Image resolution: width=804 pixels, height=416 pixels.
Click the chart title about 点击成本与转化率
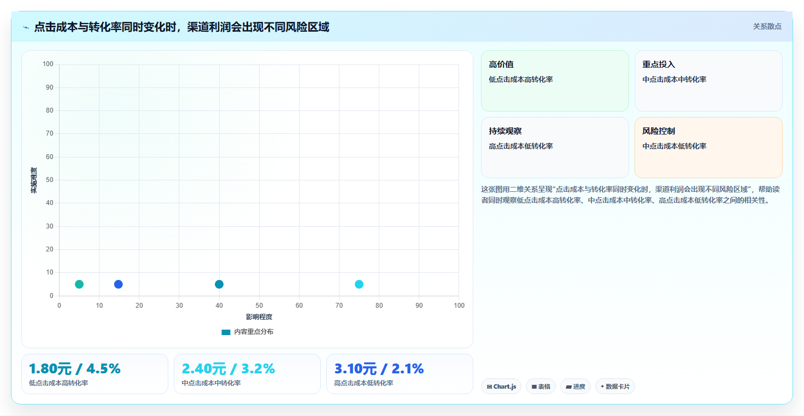coord(181,27)
